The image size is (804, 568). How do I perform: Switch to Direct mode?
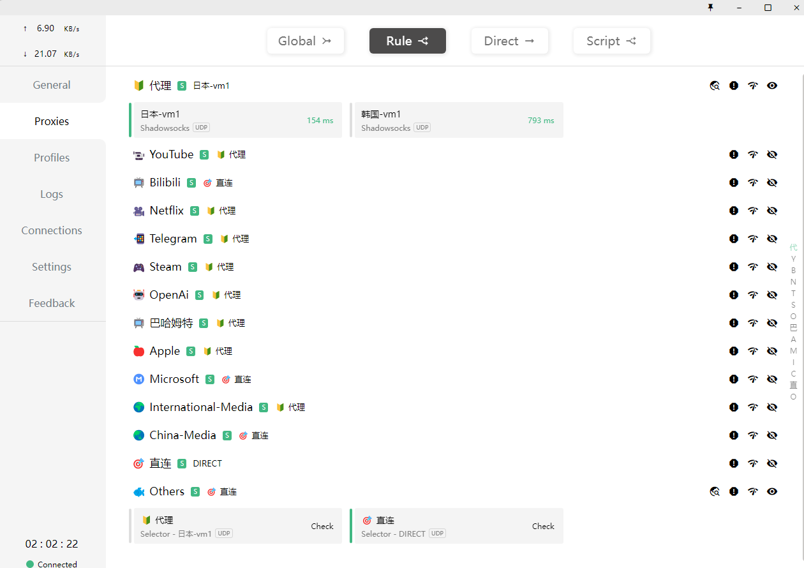click(509, 41)
